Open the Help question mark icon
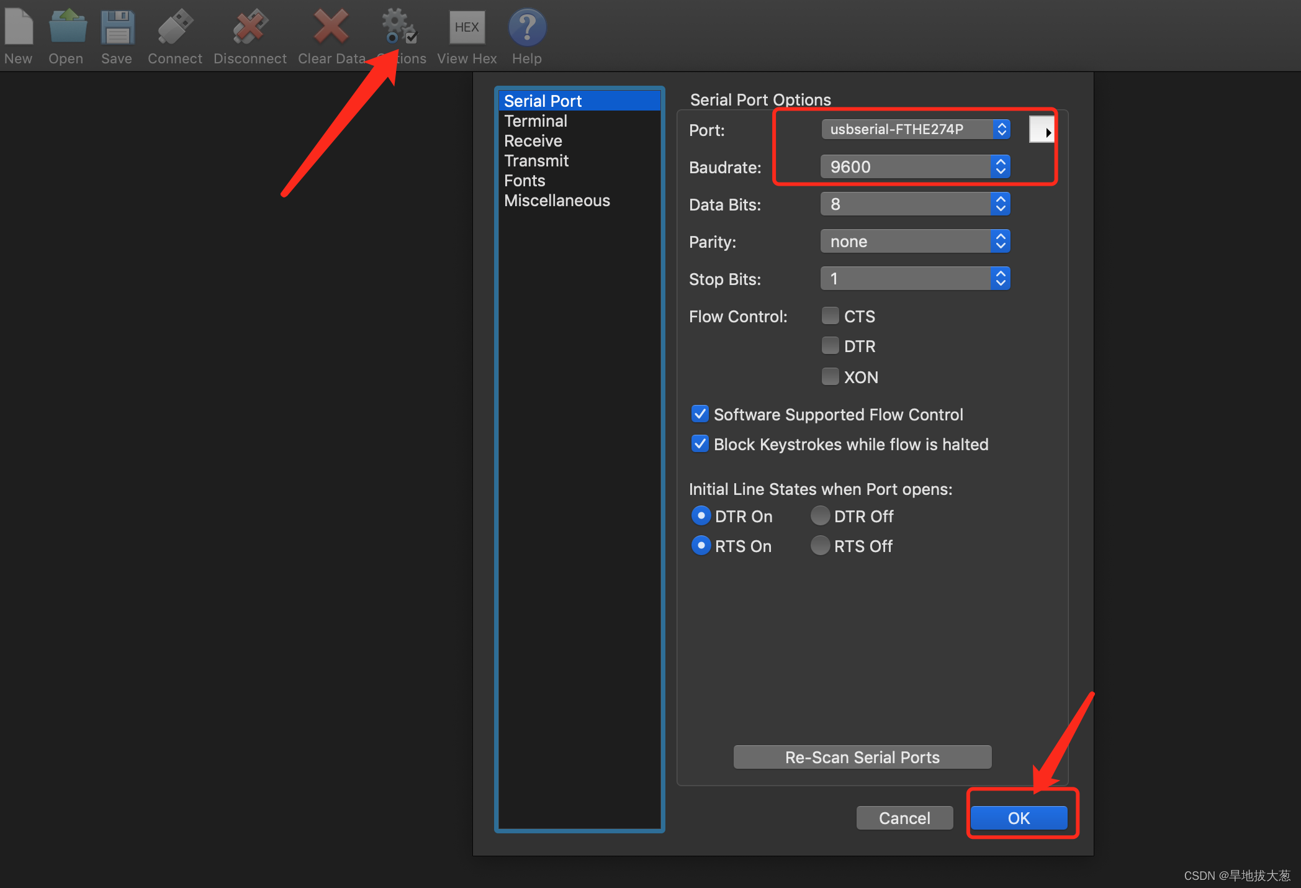This screenshot has width=1301, height=888. 527,27
